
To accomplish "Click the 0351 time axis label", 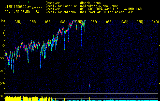I will coord(18,22).
